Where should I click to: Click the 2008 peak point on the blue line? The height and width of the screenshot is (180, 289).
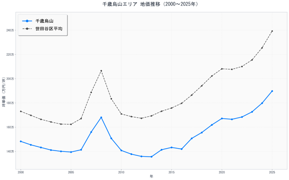[x=101, y=117]
